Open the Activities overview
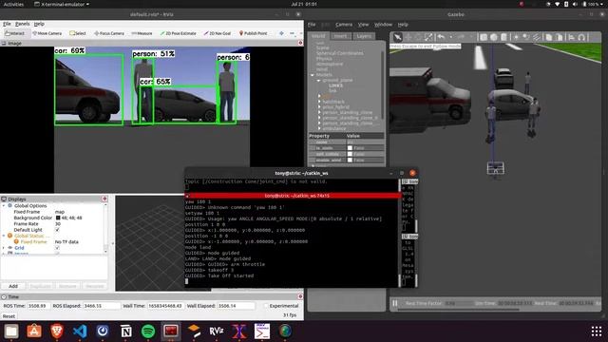 pyautogui.click(x=13, y=4)
